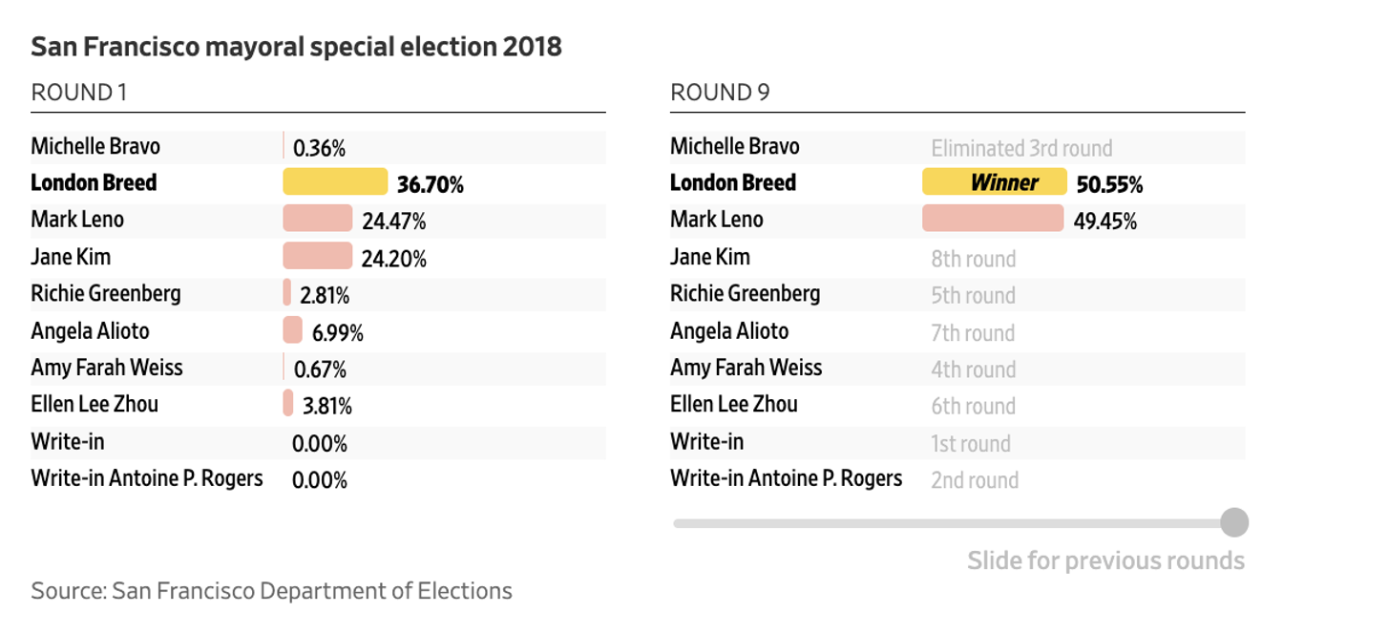The image size is (1388, 634).
Task: Click London Breed's yellow Round 1 bar
Action: 335,182
